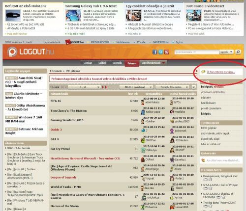Open the page range 1 - 50 dropdown

coord(84,87)
